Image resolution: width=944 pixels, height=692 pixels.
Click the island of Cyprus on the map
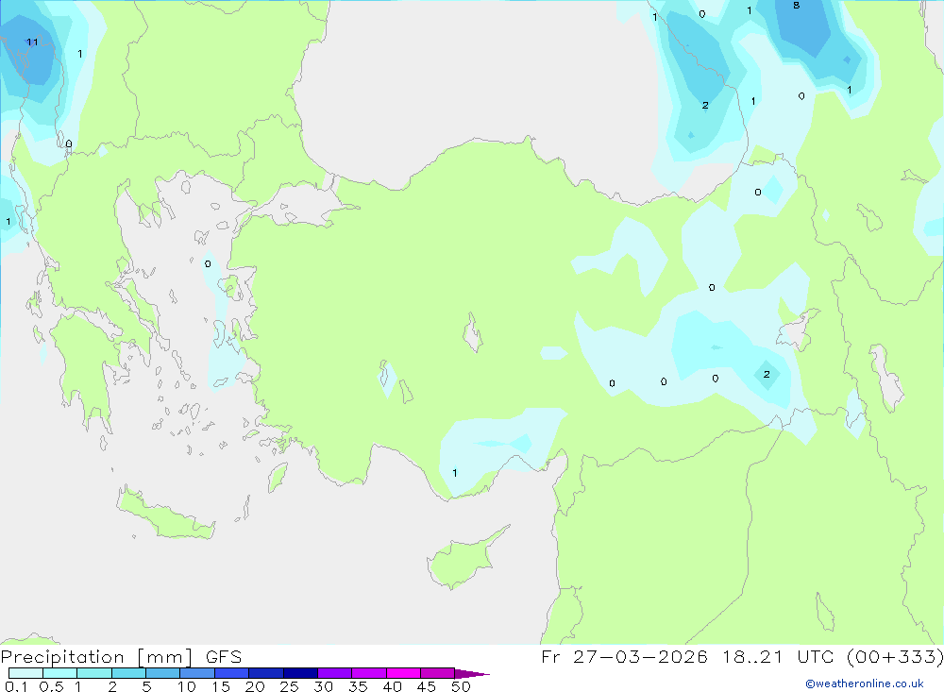click(x=463, y=562)
